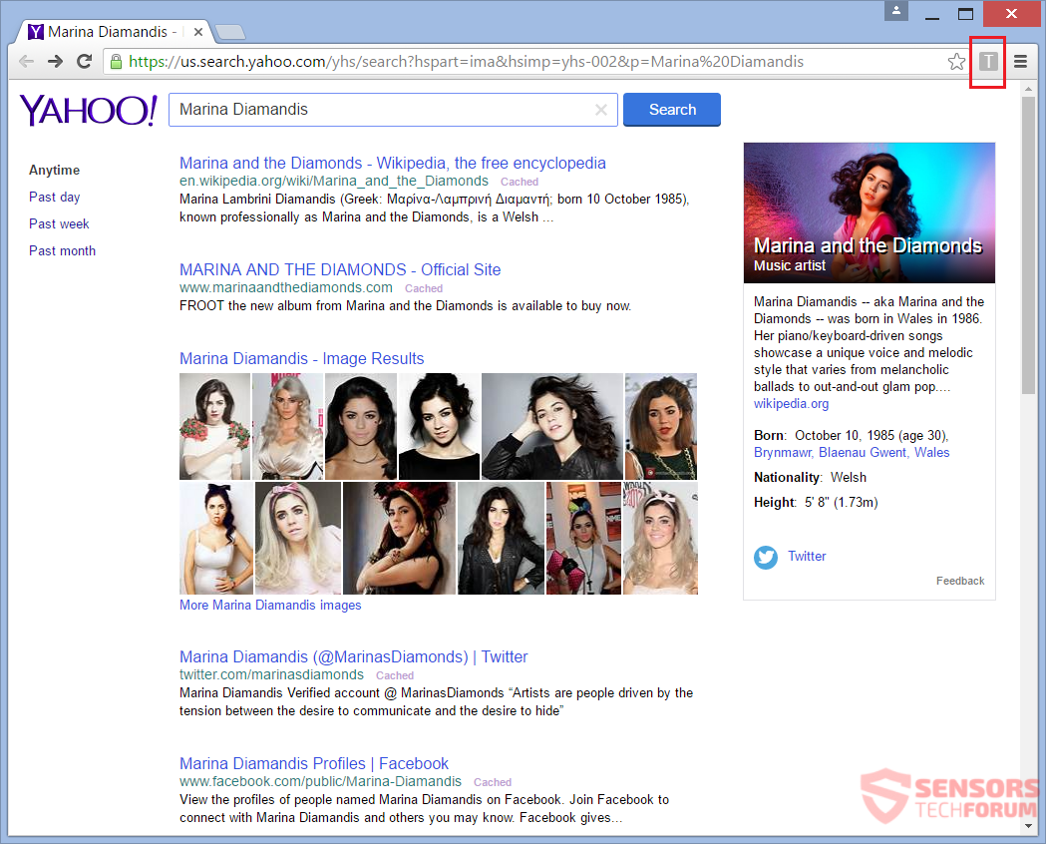Click the green padlock security icon
This screenshot has height=844, width=1046.
[x=116, y=62]
